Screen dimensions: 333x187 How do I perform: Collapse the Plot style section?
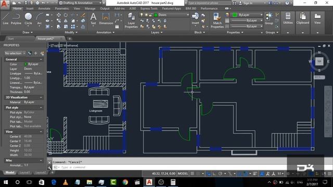point(41,108)
